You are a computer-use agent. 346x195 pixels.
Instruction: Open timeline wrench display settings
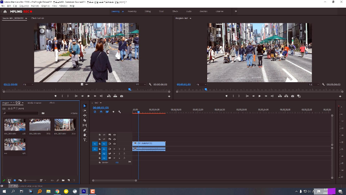tap(119, 112)
